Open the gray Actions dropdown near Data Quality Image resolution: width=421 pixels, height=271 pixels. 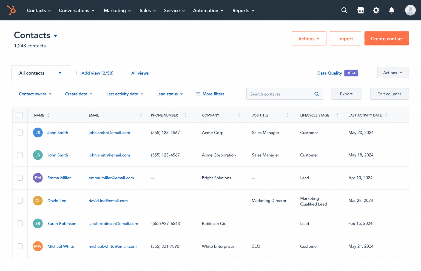click(x=393, y=73)
